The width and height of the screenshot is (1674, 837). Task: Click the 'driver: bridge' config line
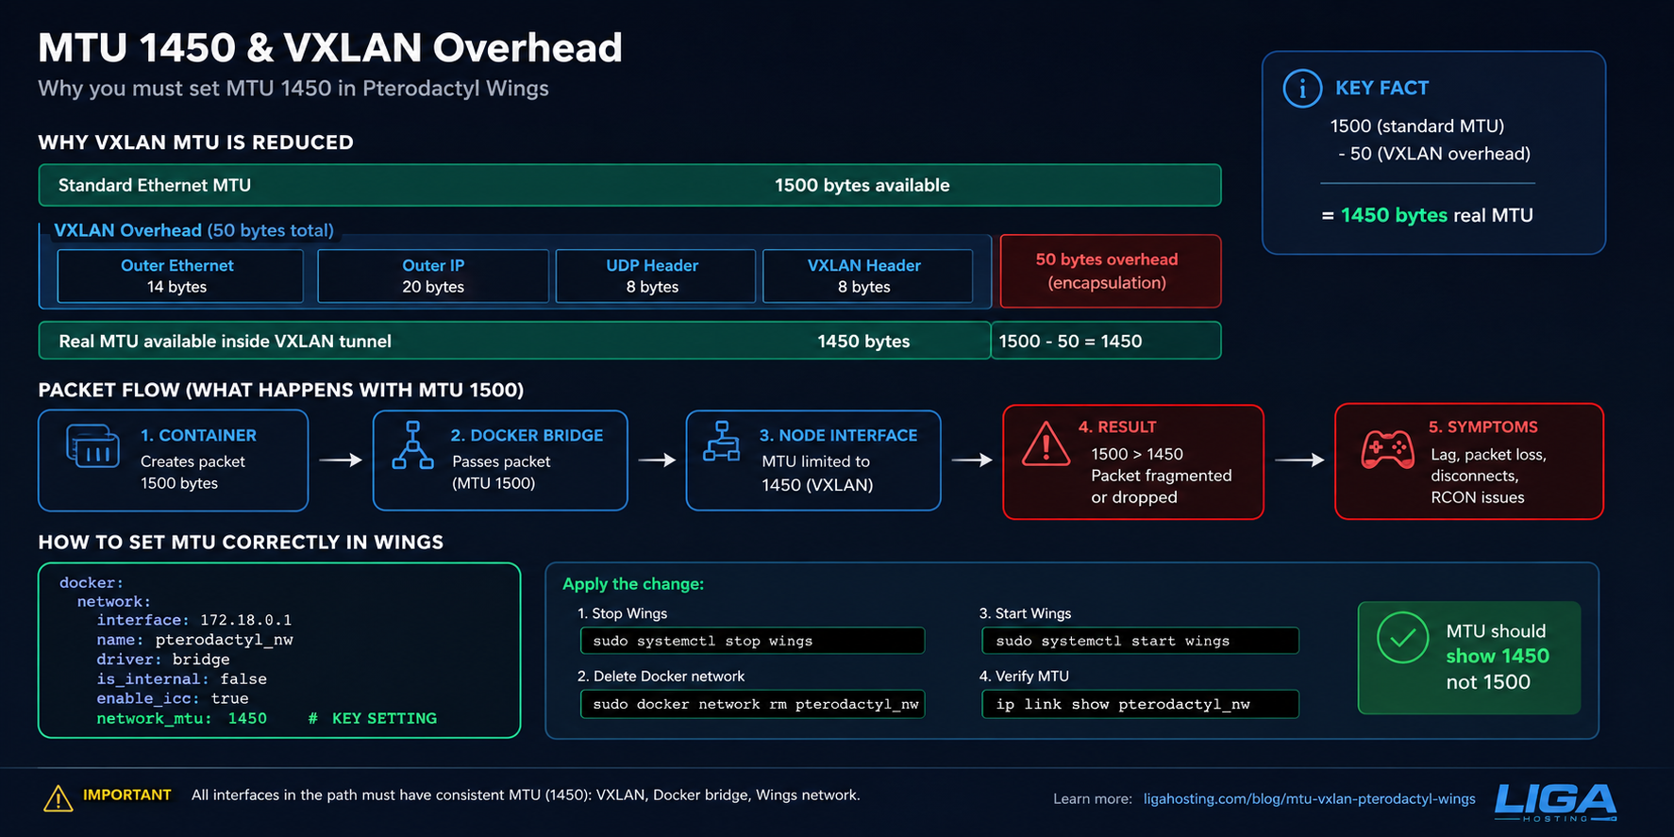tap(163, 660)
